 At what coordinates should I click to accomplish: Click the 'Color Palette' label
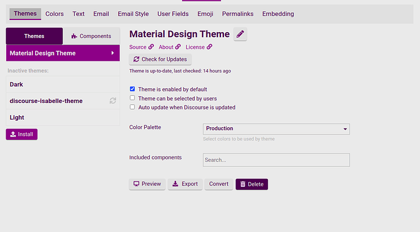[x=145, y=127]
